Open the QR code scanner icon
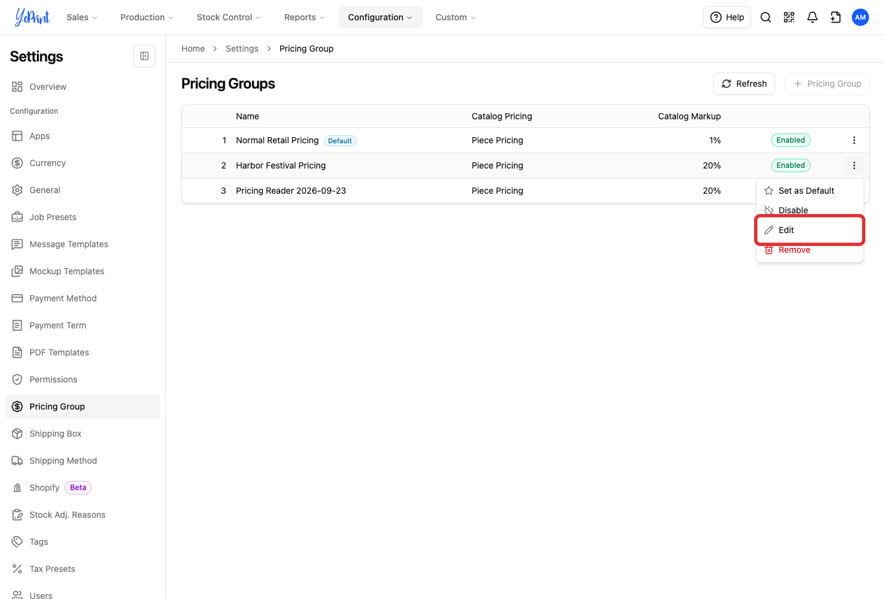Screen dimensions: 885x599 coord(789,17)
